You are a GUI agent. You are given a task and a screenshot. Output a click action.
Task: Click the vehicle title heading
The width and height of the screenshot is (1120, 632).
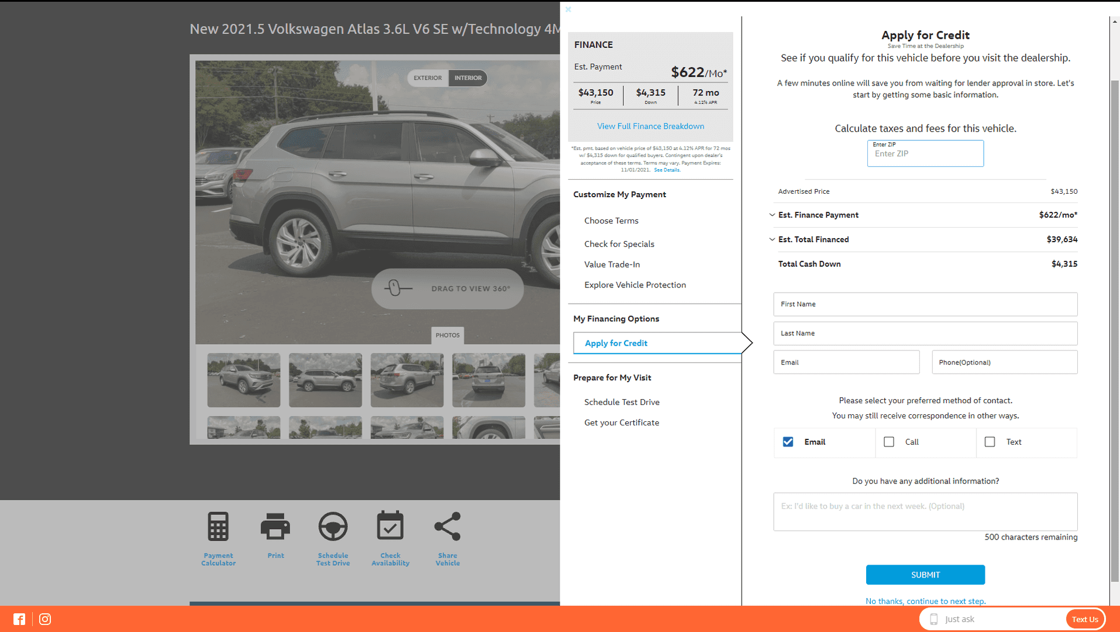click(x=374, y=29)
